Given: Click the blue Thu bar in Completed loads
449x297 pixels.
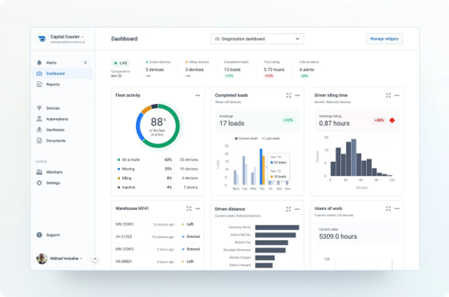Looking at the screenshot, I should click(x=261, y=166).
